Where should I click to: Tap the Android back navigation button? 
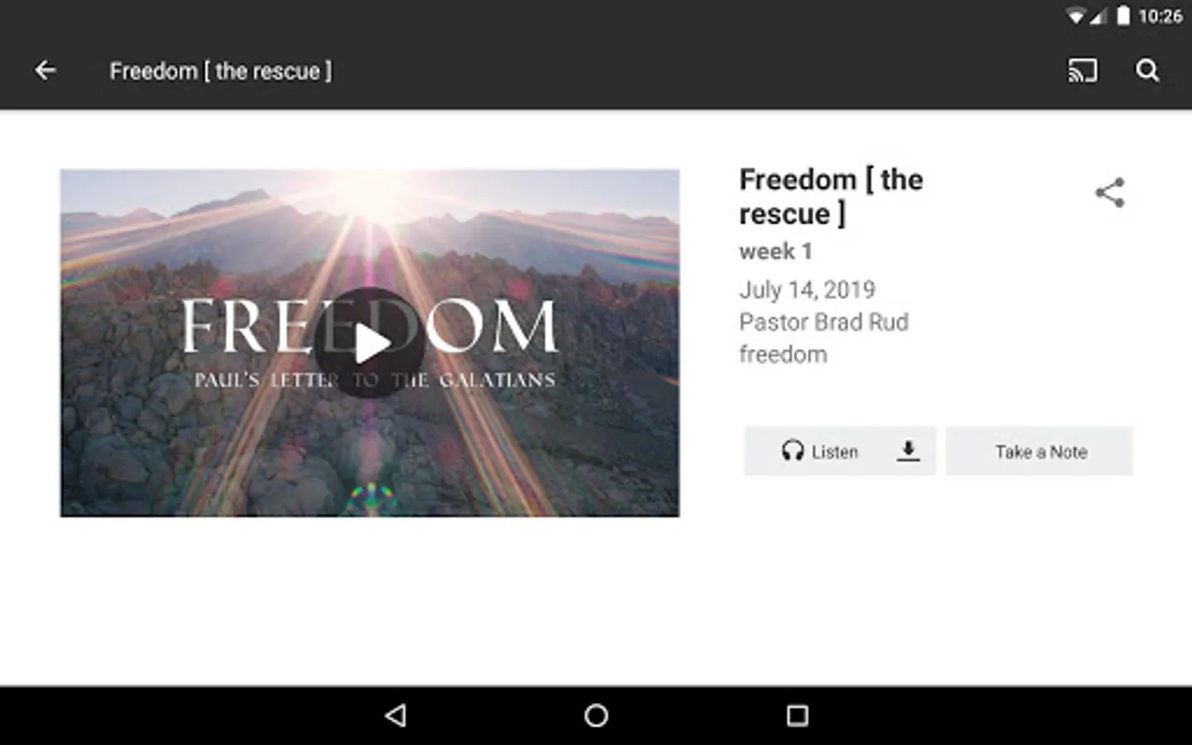396,715
